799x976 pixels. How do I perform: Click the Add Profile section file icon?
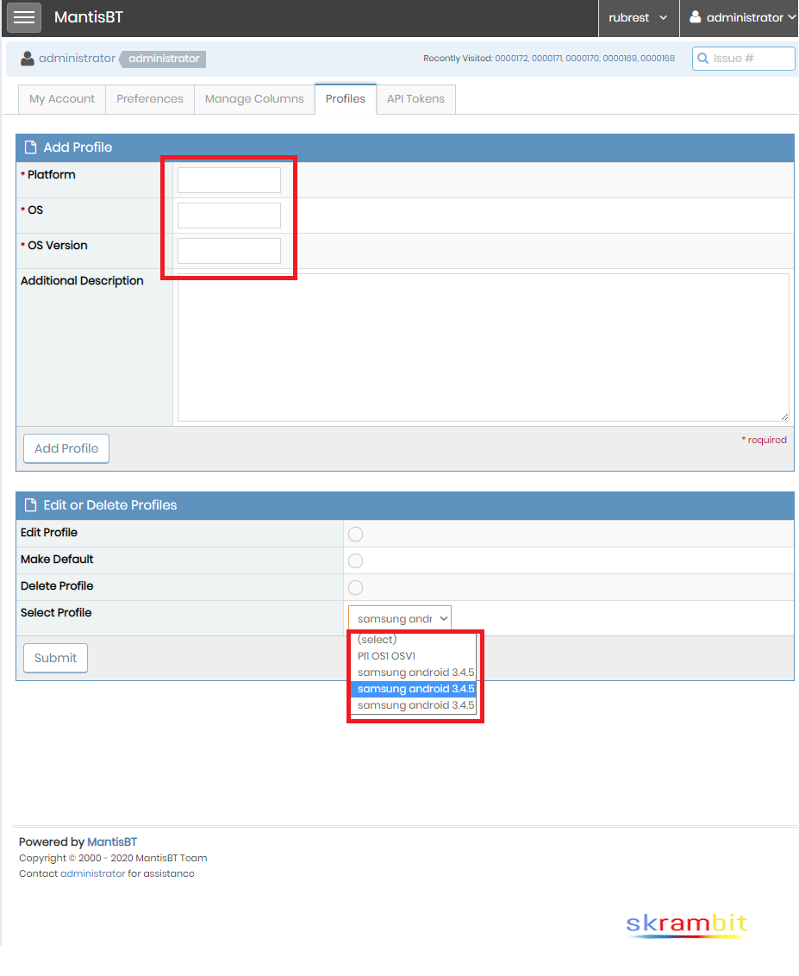(x=31, y=147)
